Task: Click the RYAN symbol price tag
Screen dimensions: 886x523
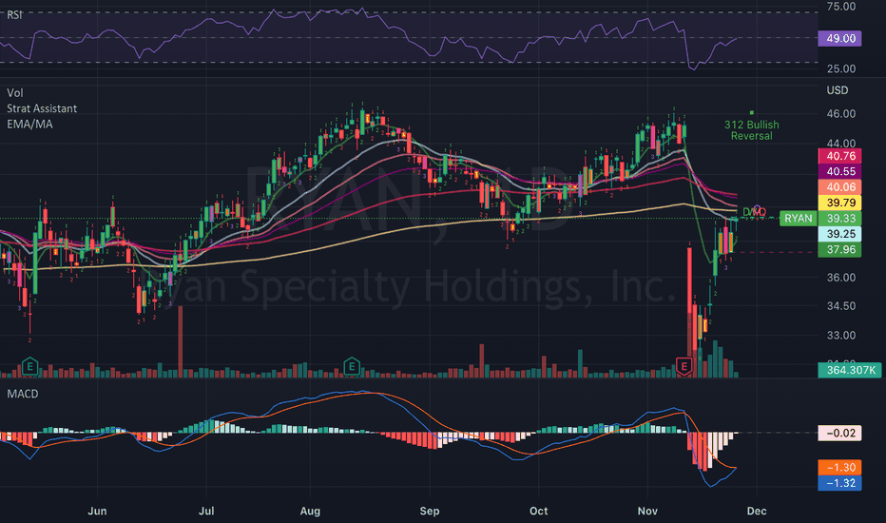Action: pyautogui.click(x=798, y=219)
